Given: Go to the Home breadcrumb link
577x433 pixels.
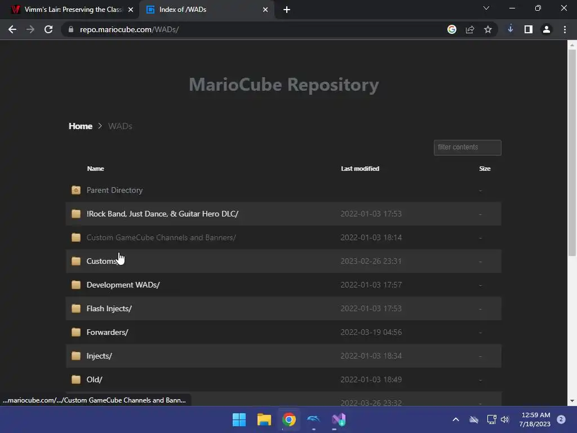Looking at the screenshot, I should click(80, 126).
